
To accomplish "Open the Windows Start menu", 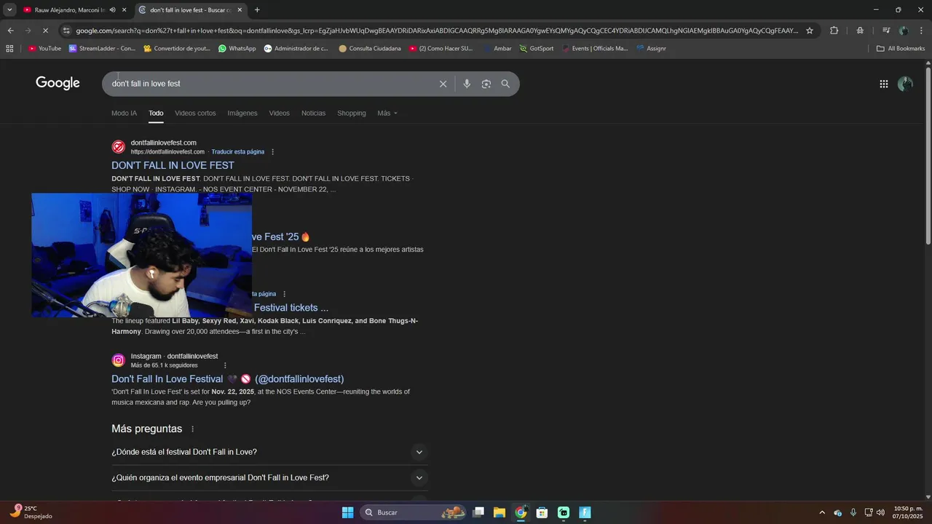I will (348, 512).
